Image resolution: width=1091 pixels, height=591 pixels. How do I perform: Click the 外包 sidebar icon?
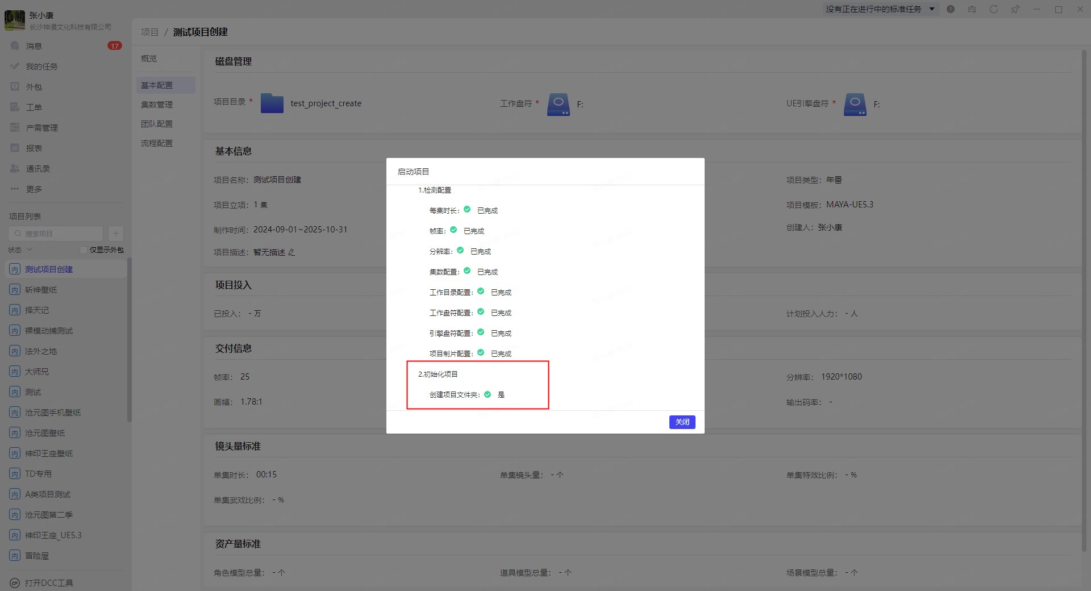click(15, 86)
